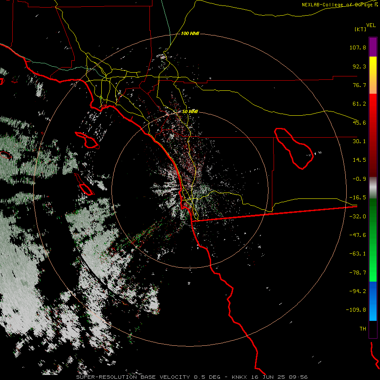Click the 45.6 velocity scale value
380x380 pixels.
click(x=359, y=122)
